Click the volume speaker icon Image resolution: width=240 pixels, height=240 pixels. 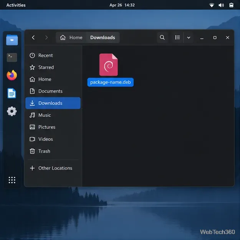click(221, 5)
